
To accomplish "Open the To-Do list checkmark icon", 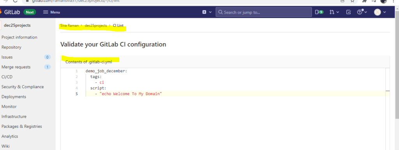I will [x=349, y=12].
